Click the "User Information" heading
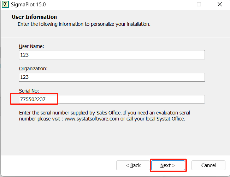The height and width of the screenshot is (177, 230). [x=34, y=17]
